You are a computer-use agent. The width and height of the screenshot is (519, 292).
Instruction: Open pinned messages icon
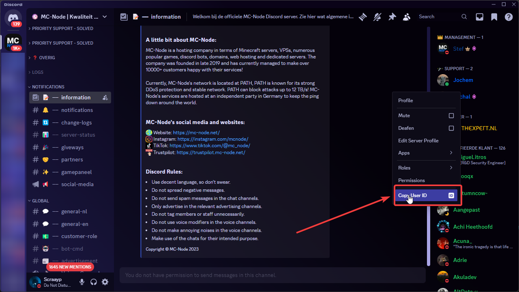[392, 17]
